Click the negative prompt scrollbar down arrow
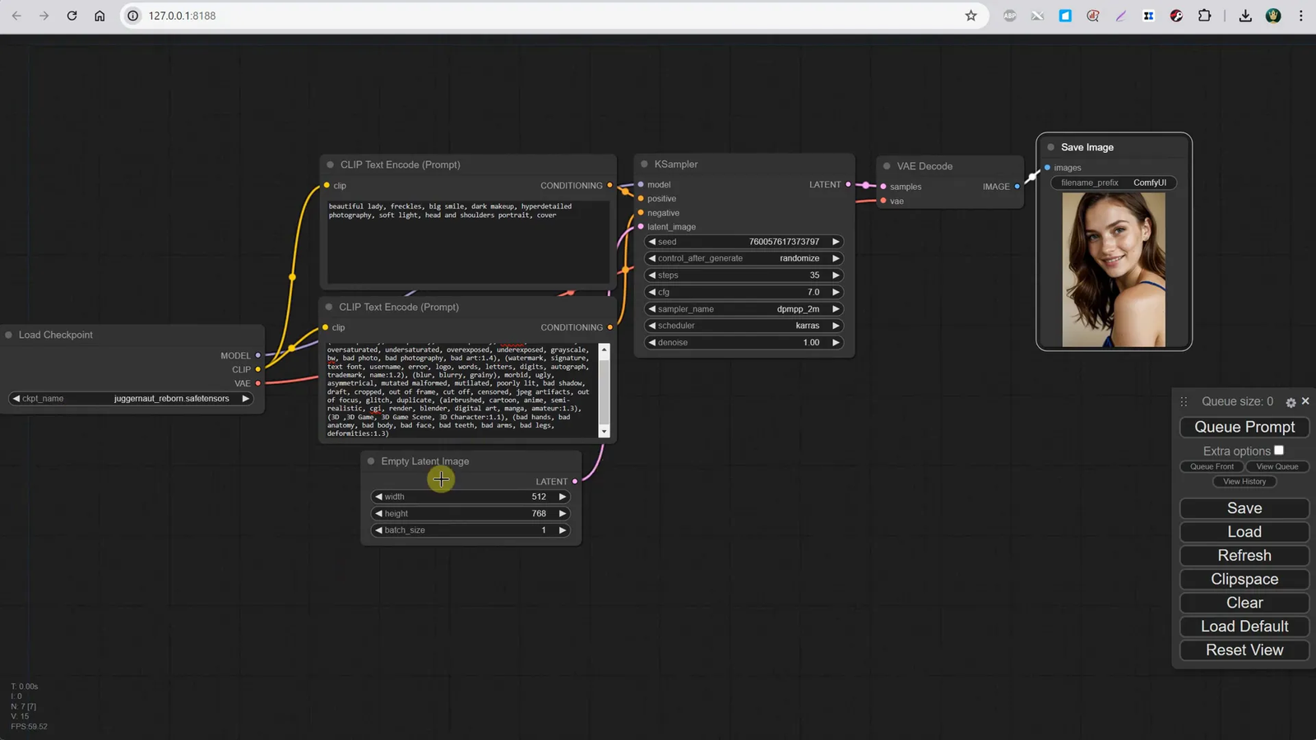Screen dimensions: 1316x740 [x=605, y=432]
